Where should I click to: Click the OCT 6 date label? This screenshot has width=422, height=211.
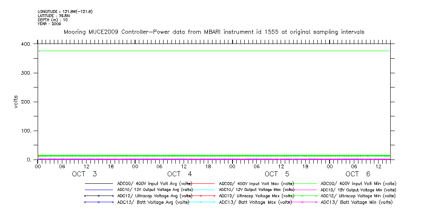[x=358, y=174]
